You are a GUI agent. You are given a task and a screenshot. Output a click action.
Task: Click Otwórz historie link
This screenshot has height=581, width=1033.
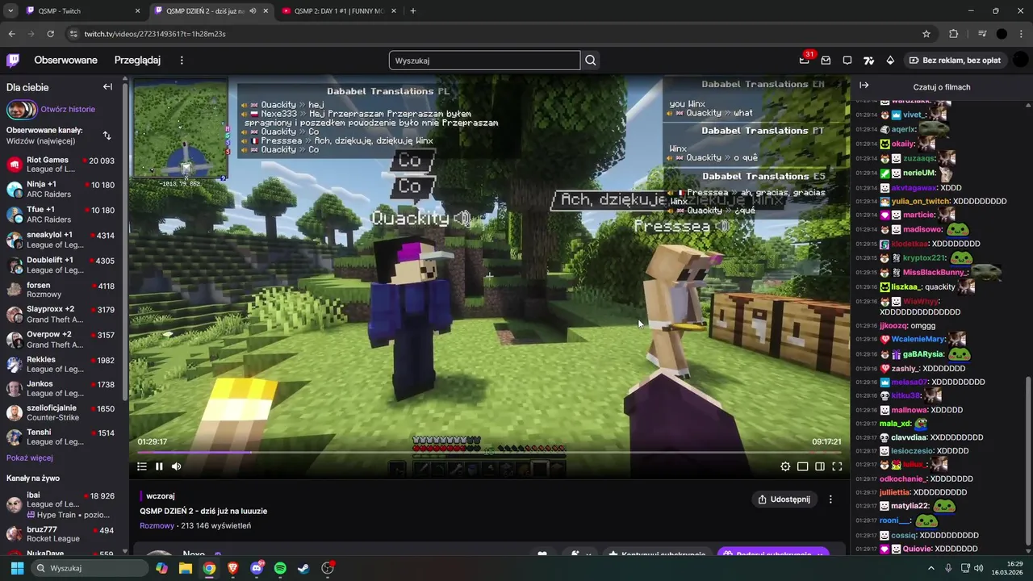[68, 109]
